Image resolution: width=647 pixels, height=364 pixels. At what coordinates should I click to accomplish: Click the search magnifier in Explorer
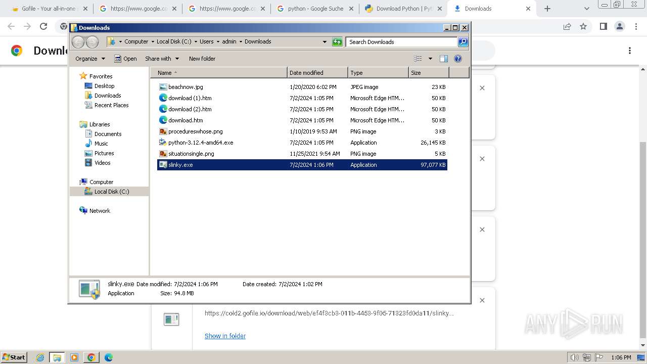tap(463, 42)
